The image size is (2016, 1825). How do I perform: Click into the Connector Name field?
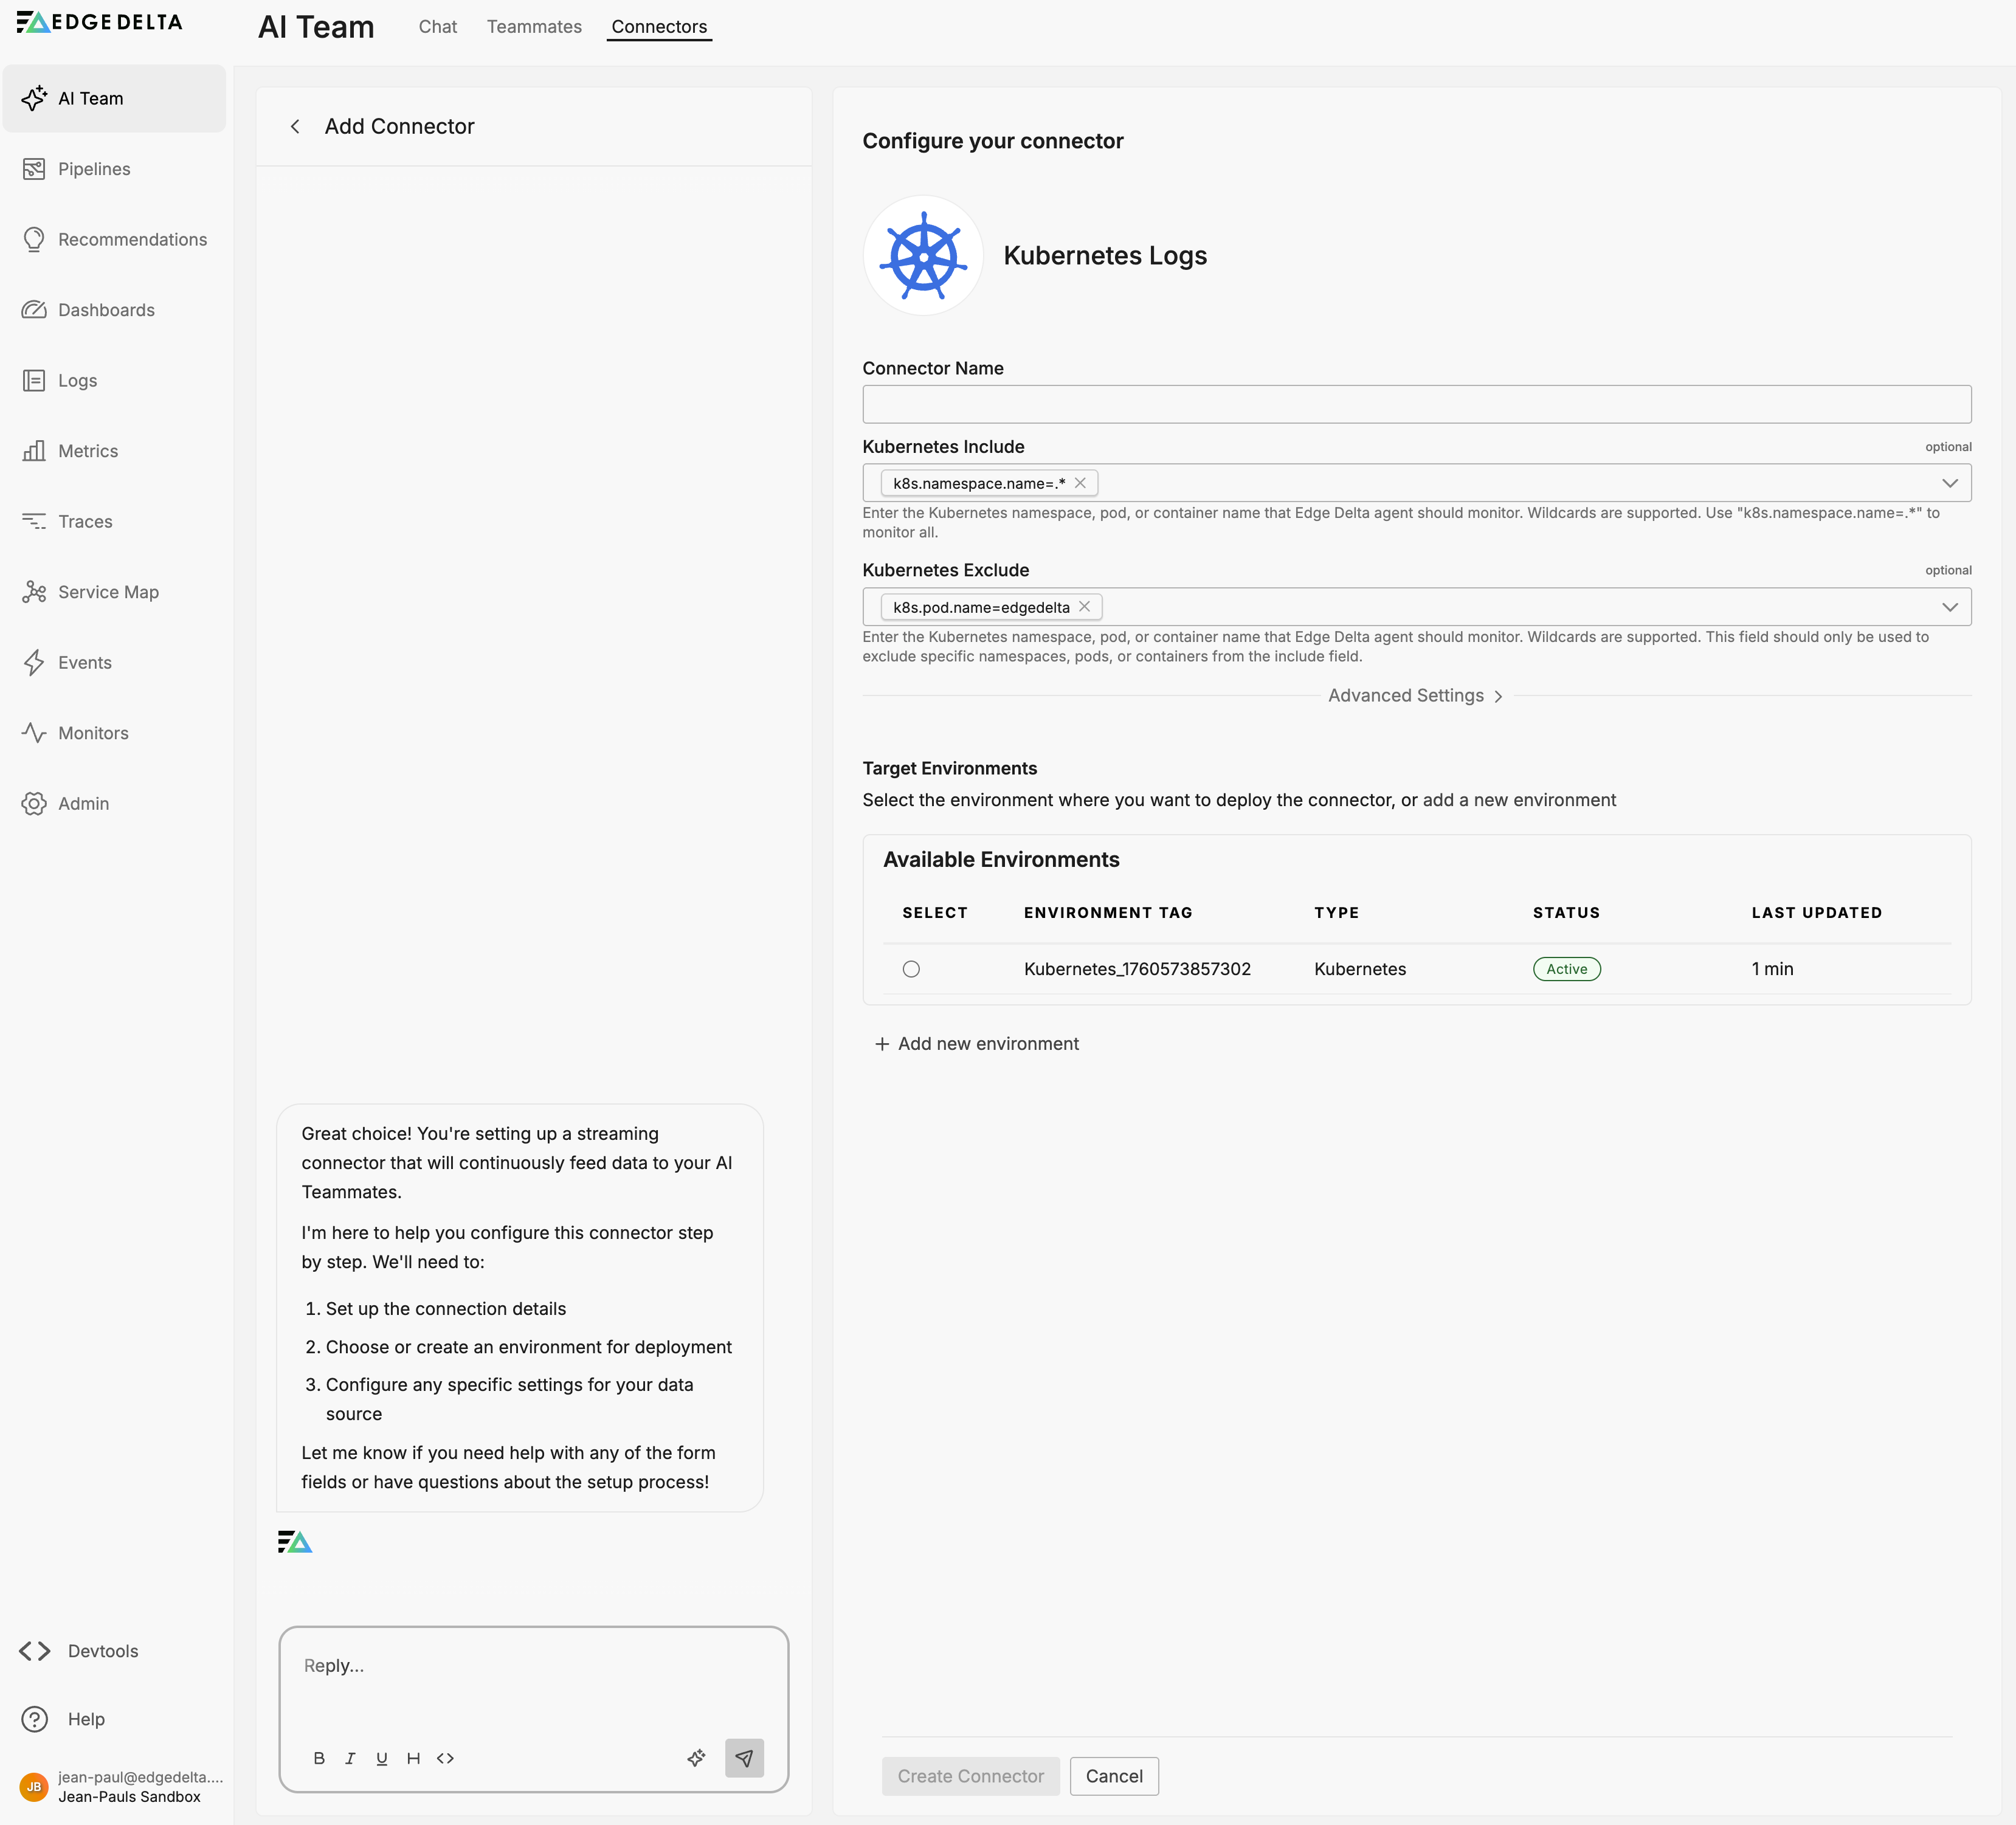point(1416,404)
